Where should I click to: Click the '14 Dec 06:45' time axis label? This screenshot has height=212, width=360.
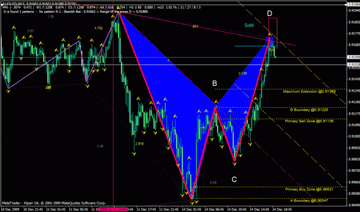pos(214,210)
